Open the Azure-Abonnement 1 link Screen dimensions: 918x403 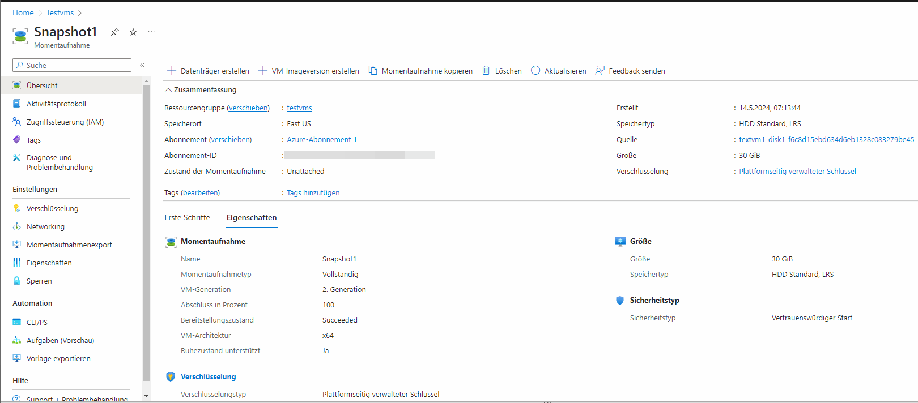321,140
